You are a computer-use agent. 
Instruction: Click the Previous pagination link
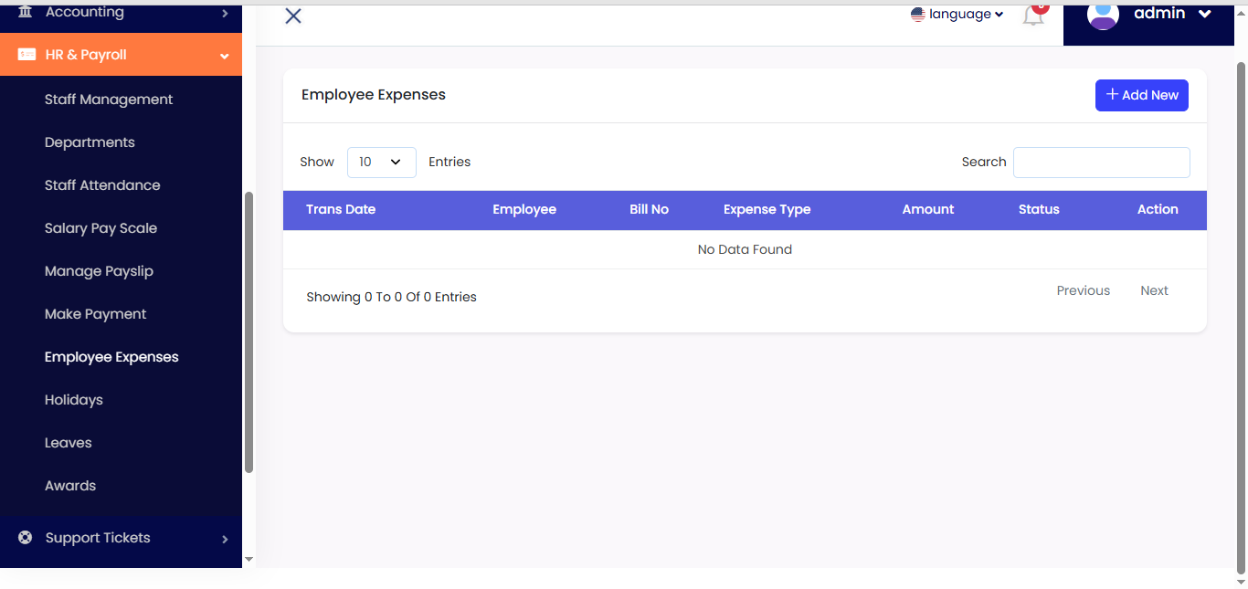tap(1084, 290)
